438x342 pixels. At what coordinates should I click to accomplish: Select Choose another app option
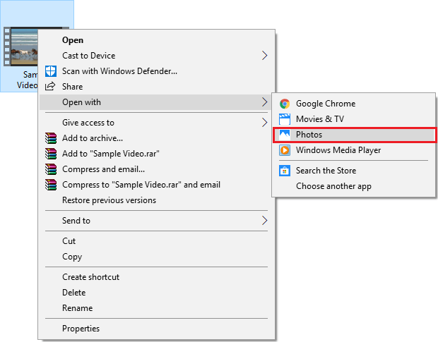click(354, 186)
